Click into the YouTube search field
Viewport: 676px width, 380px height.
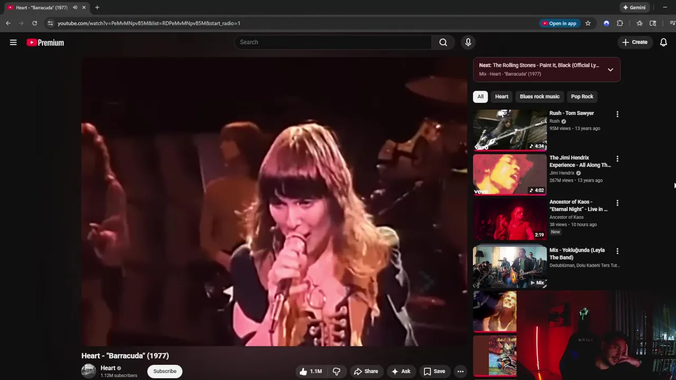click(x=333, y=42)
